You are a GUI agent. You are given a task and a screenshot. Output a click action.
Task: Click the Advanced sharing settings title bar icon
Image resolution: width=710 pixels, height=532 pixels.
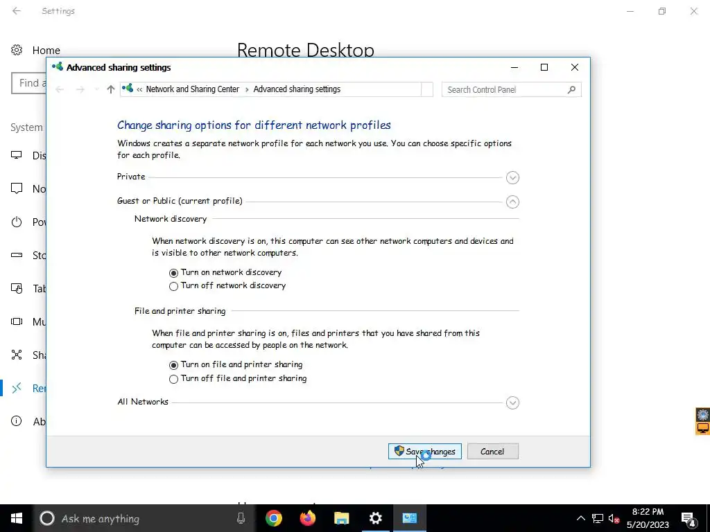58,67
